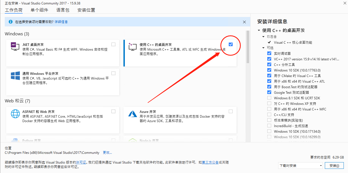Screen dimensions: 348x173
Task: Check 对 C++ 的 Windows XP 支持
Action: point(269,103)
